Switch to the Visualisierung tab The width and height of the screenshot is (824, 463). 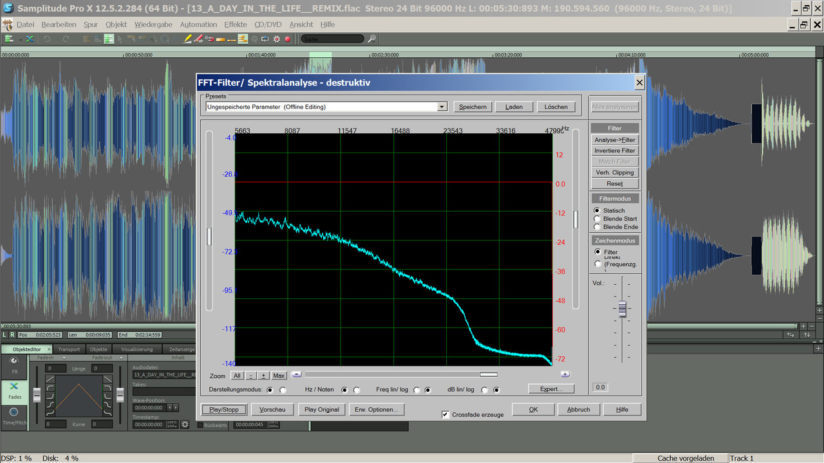(136, 349)
